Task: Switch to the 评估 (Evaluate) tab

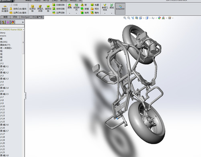Action: click(x=15, y=17)
